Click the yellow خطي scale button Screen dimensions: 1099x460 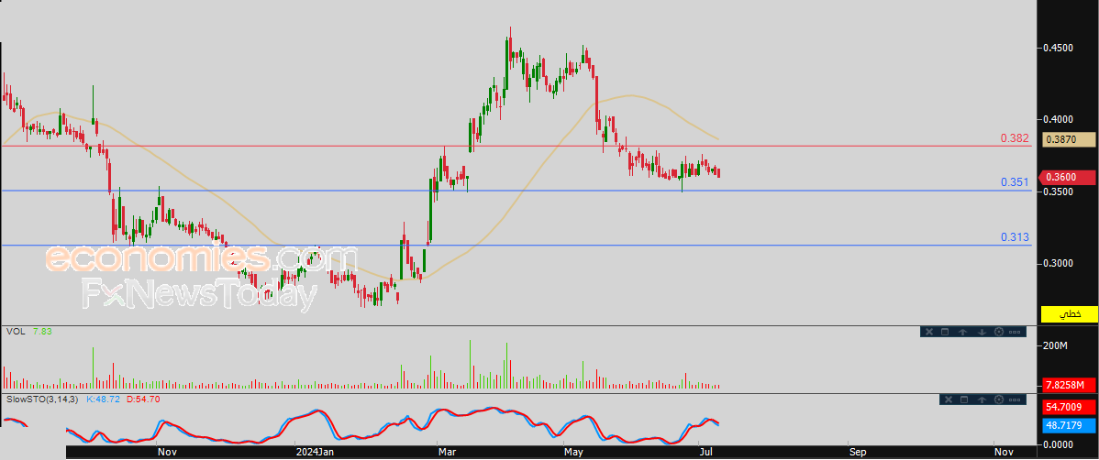point(1069,313)
